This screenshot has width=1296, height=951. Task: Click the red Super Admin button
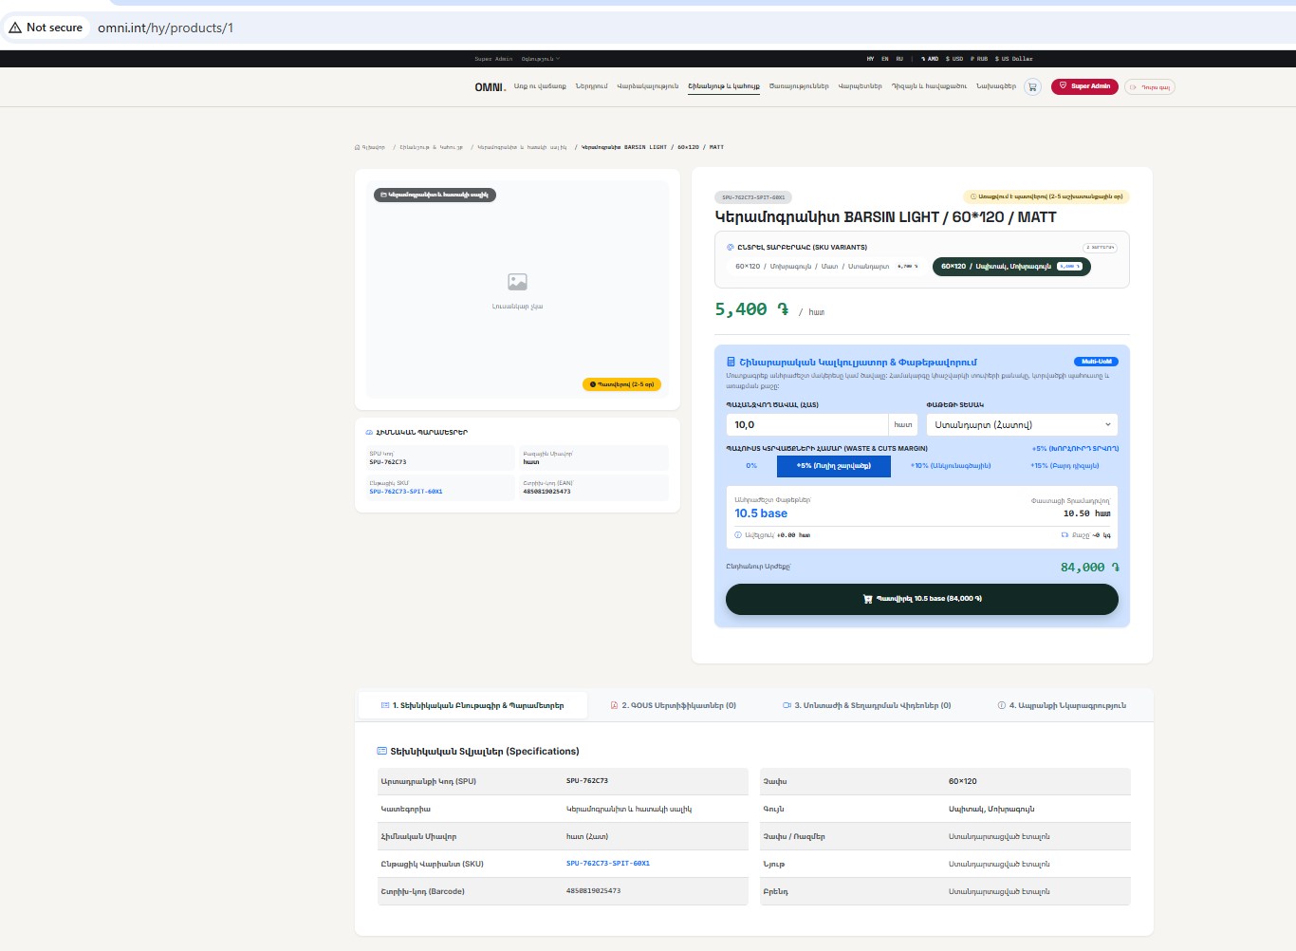1084,86
